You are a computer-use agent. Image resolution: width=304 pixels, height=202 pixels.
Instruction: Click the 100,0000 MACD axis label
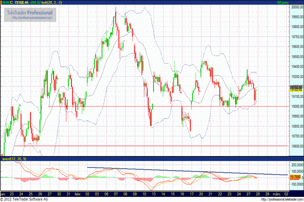297,171
